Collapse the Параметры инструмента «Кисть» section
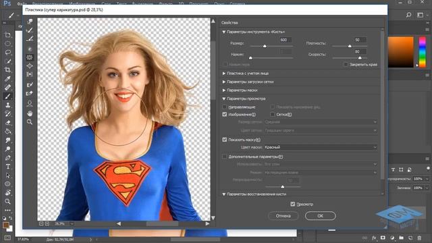This screenshot has width=432, height=243. tap(223, 32)
